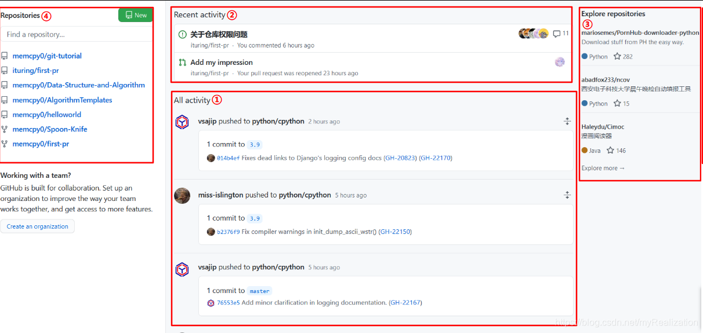703x333 pixels.
Task: Click participant avatars on 关于仓库权限问题 issue
Action: (533, 34)
